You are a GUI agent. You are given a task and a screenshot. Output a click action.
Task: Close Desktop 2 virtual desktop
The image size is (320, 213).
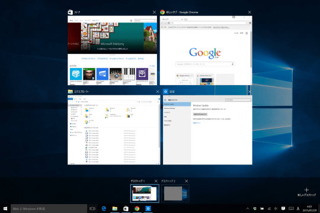(x=186, y=181)
